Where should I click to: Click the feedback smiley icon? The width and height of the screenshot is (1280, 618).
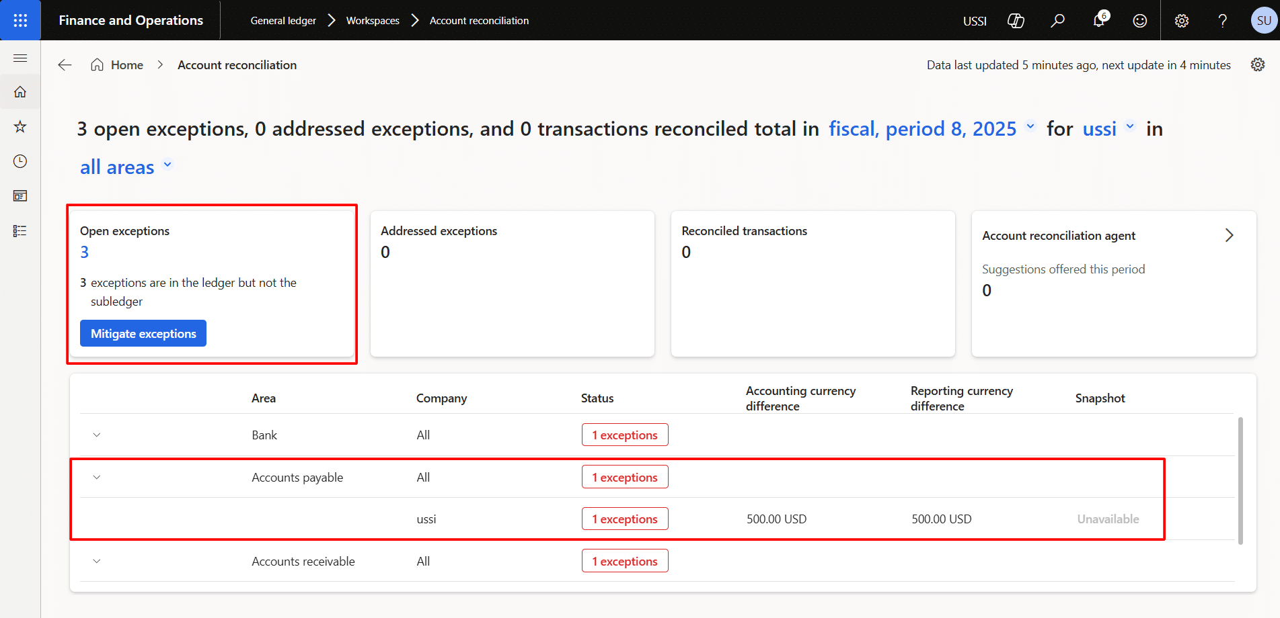(x=1140, y=21)
